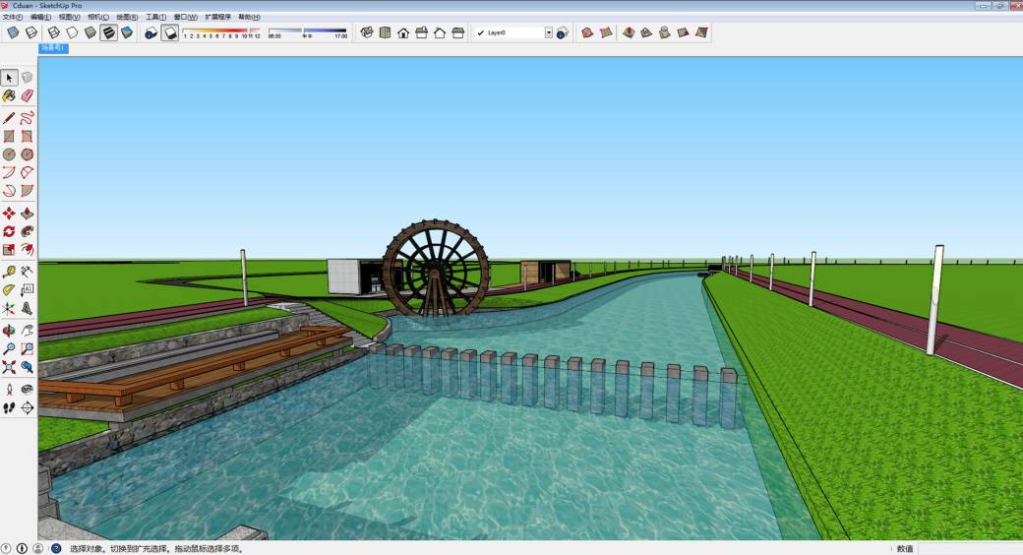The image size is (1023, 555).
Task: Toggle shadows display on or off
Action: [x=169, y=32]
